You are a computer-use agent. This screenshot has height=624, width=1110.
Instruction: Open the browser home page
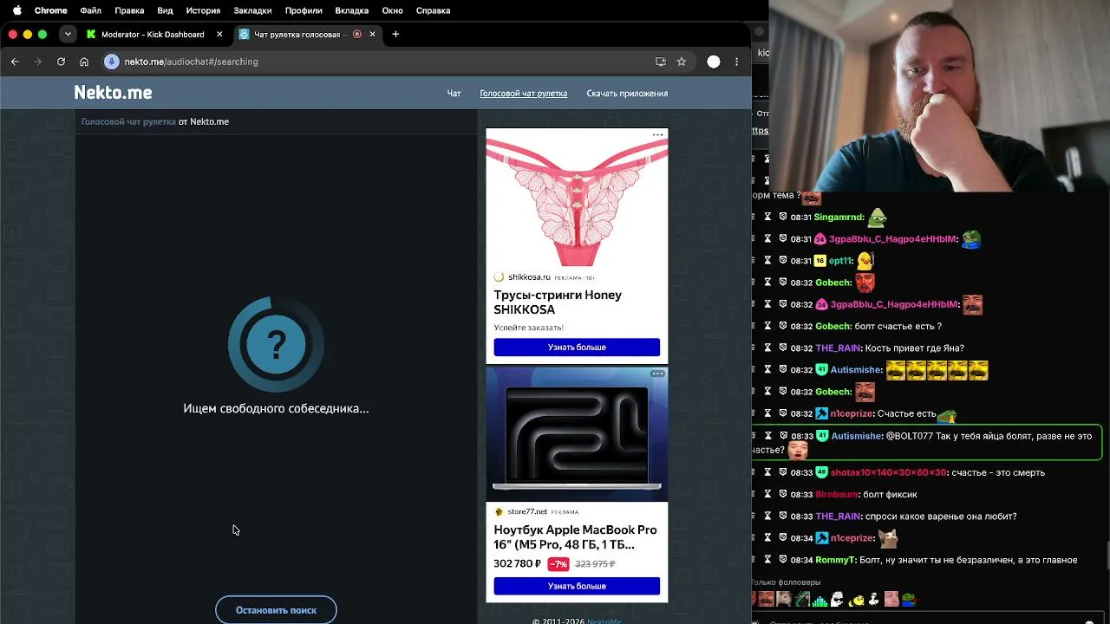pyautogui.click(x=84, y=62)
